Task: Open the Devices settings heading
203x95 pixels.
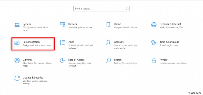Action: [x=73, y=24]
